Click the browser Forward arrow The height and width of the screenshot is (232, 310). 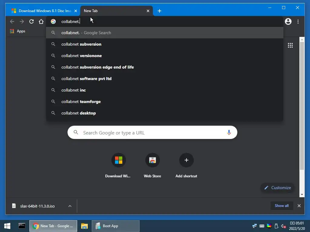22,21
